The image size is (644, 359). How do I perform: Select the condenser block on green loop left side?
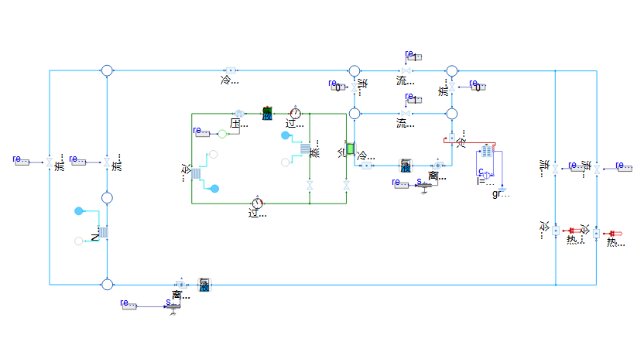tap(196, 174)
